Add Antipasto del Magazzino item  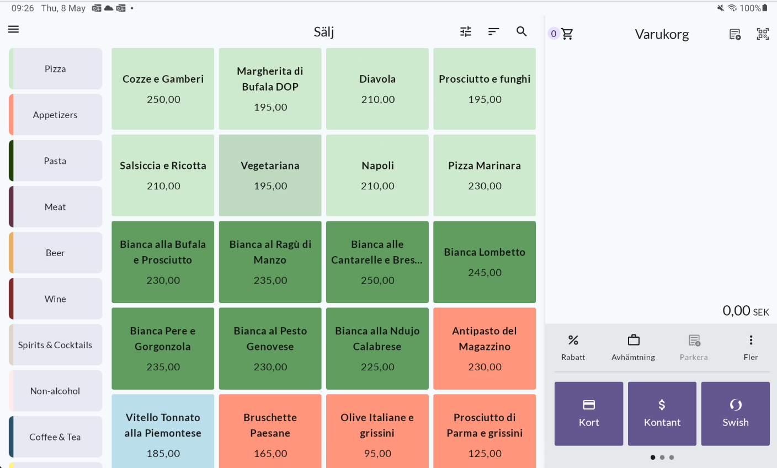(485, 348)
